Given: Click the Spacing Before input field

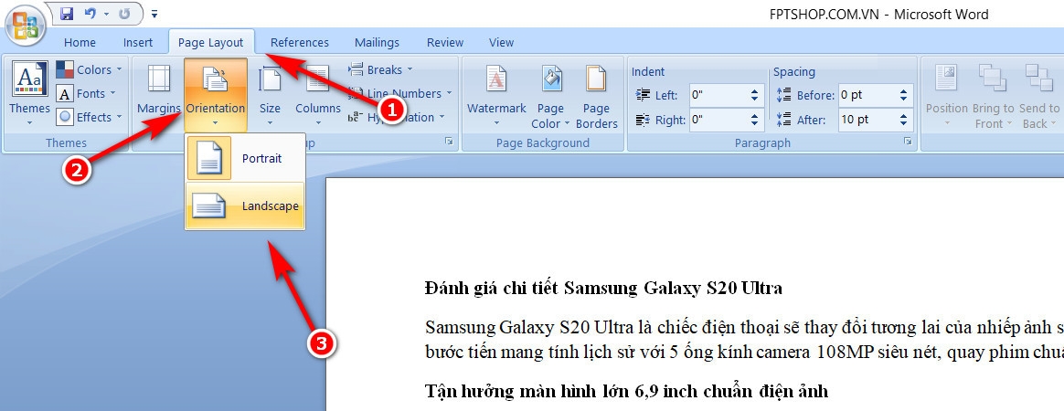Looking at the screenshot, I should (867, 95).
